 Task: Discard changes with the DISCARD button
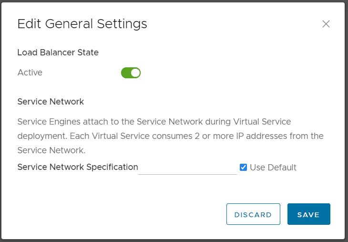point(253,214)
